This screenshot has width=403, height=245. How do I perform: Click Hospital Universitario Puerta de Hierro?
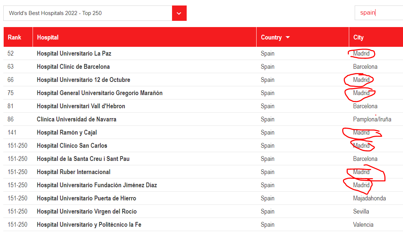point(86,198)
